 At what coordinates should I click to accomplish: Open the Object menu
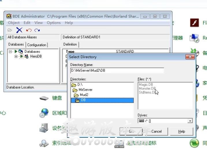[x=14, y=23]
